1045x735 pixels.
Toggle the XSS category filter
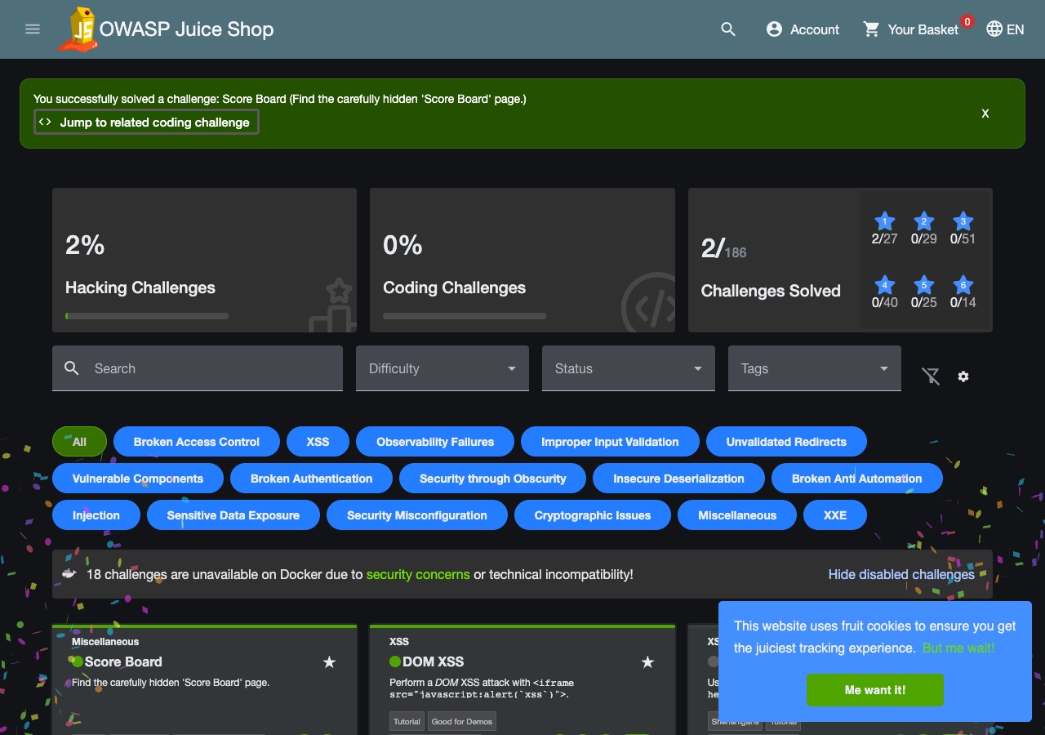click(x=318, y=442)
